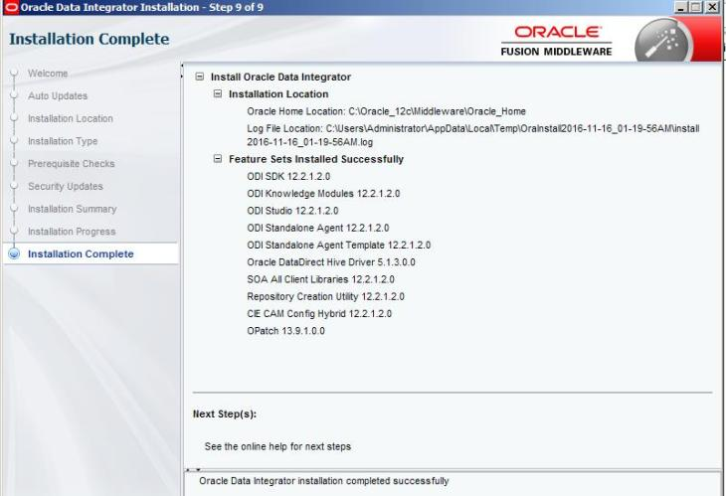Select the Welcome step in sidebar
This screenshot has height=496, width=726.
click(x=48, y=74)
